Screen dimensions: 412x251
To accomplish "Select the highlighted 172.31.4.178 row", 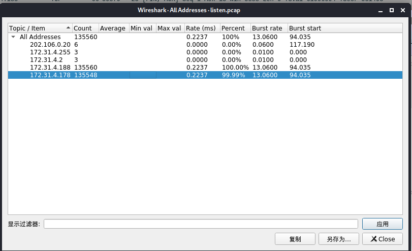I will [x=205, y=75].
